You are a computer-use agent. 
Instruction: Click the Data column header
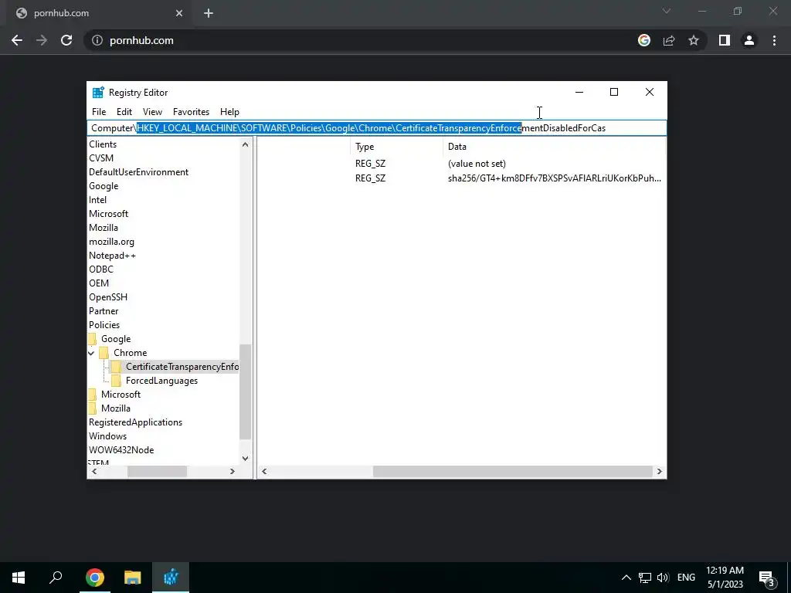click(x=554, y=147)
